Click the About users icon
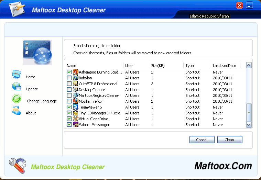The image size is (261, 180). 17,110
